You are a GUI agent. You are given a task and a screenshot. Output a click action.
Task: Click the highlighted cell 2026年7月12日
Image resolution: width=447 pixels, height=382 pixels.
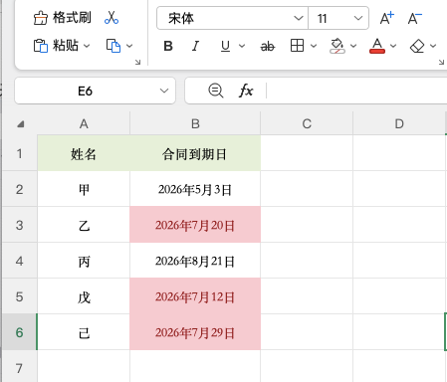point(195,296)
